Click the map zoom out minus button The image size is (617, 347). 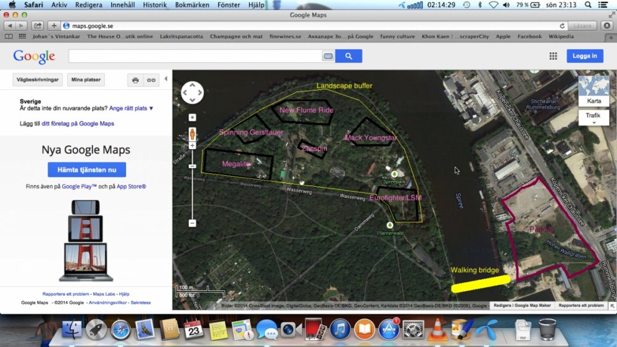(x=193, y=222)
